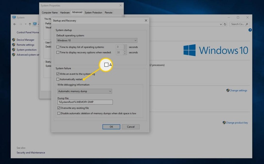Screen dimensions: 264x164
Task: Click the search magnifier icon
Action: (247, 24)
